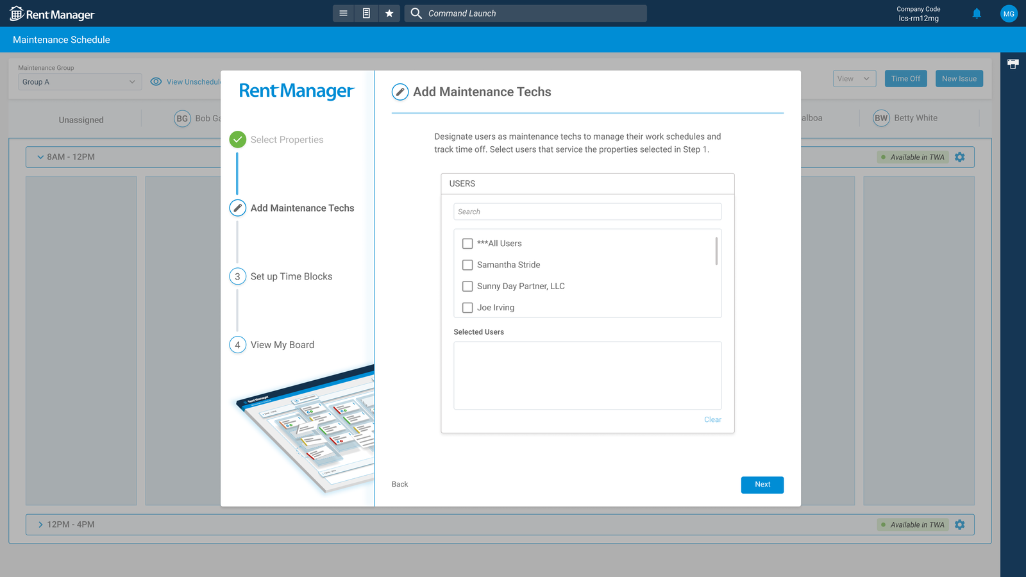Check the ***All Users checkbox

(467, 244)
